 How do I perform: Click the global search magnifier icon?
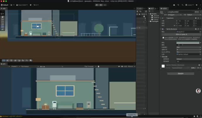click(183, 5)
